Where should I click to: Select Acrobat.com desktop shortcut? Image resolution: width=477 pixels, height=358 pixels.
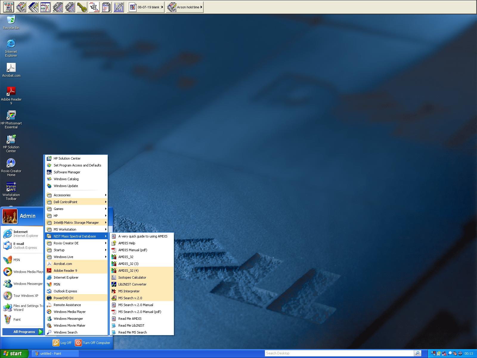pos(11,70)
